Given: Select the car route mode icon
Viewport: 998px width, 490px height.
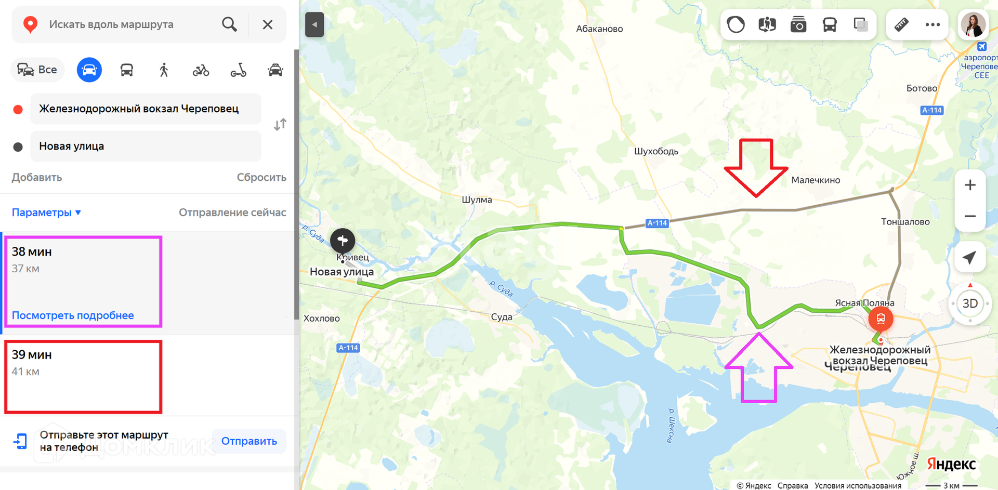Looking at the screenshot, I should pyautogui.click(x=89, y=70).
